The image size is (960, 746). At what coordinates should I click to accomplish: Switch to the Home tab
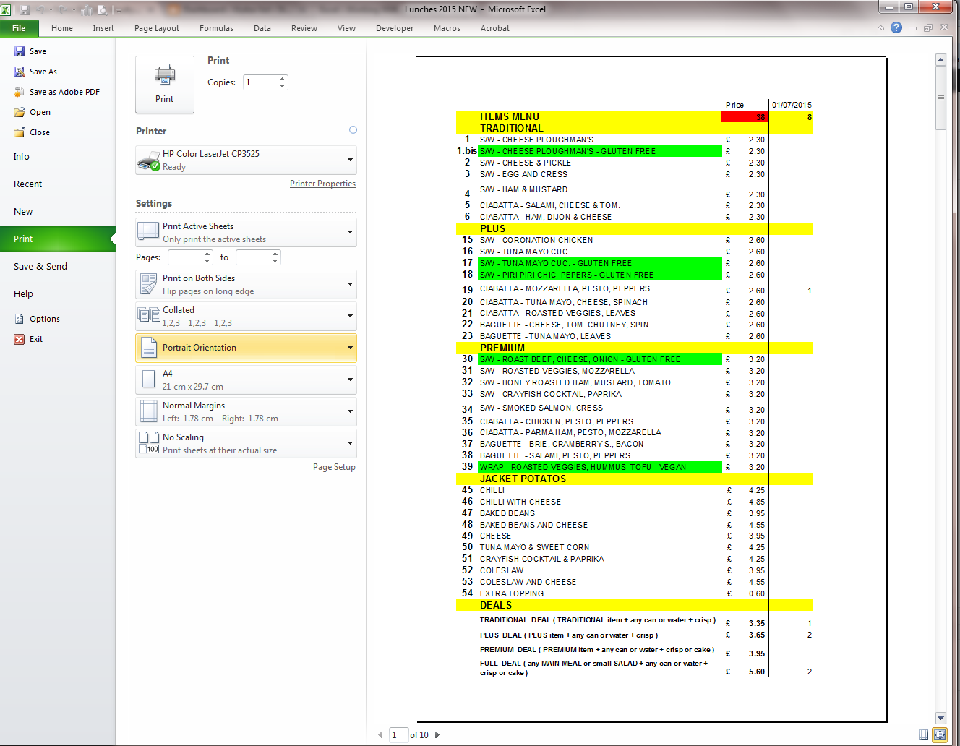point(62,28)
